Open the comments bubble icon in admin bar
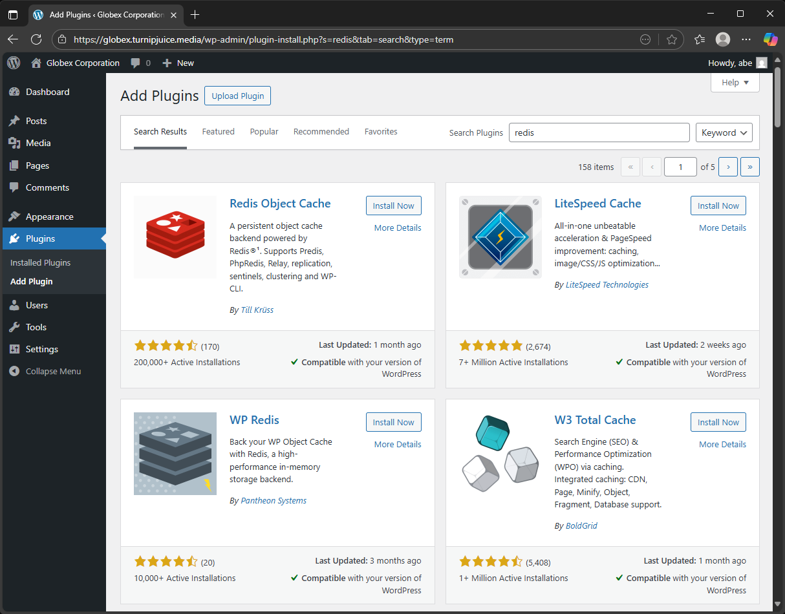Screen dimensions: 785x614 click(x=135, y=63)
